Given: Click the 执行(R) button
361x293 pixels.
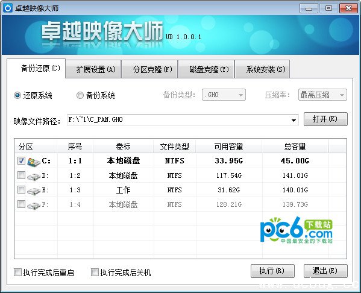Looking at the screenshot, I should tap(272, 271).
